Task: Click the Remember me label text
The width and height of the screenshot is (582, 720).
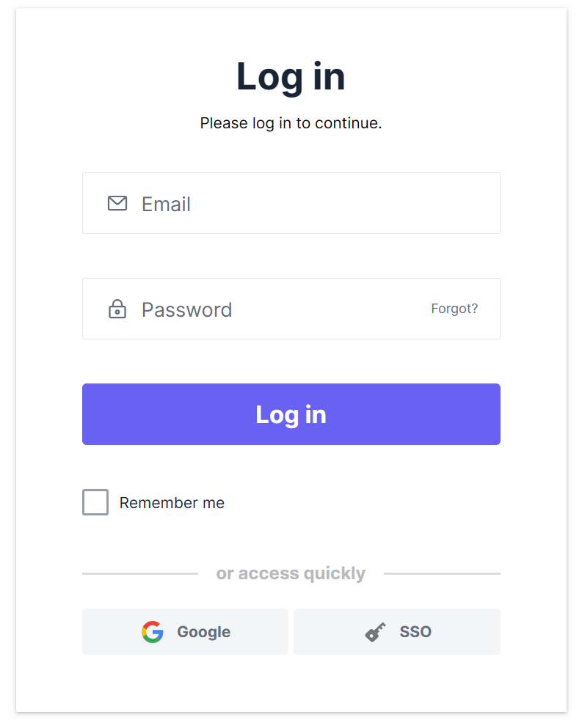Action: tap(172, 503)
